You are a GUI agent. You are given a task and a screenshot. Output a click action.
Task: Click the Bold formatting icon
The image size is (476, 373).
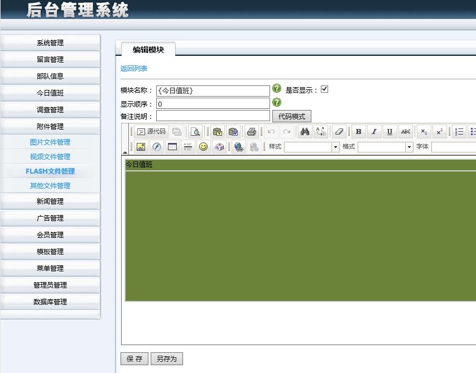tap(358, 132)
